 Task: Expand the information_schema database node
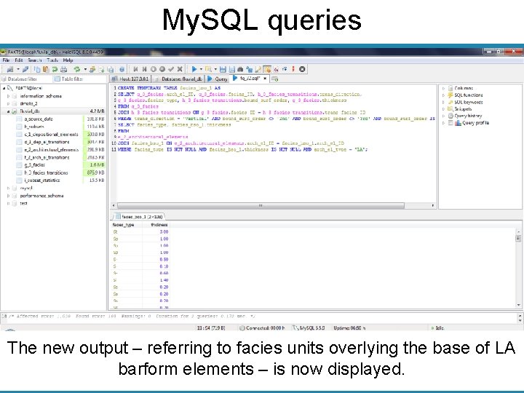pos(8,96)
